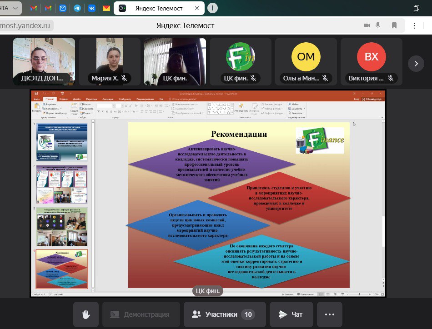Click the Демонстрация screen share button
432x329 pixels.
tap(141, 314)
